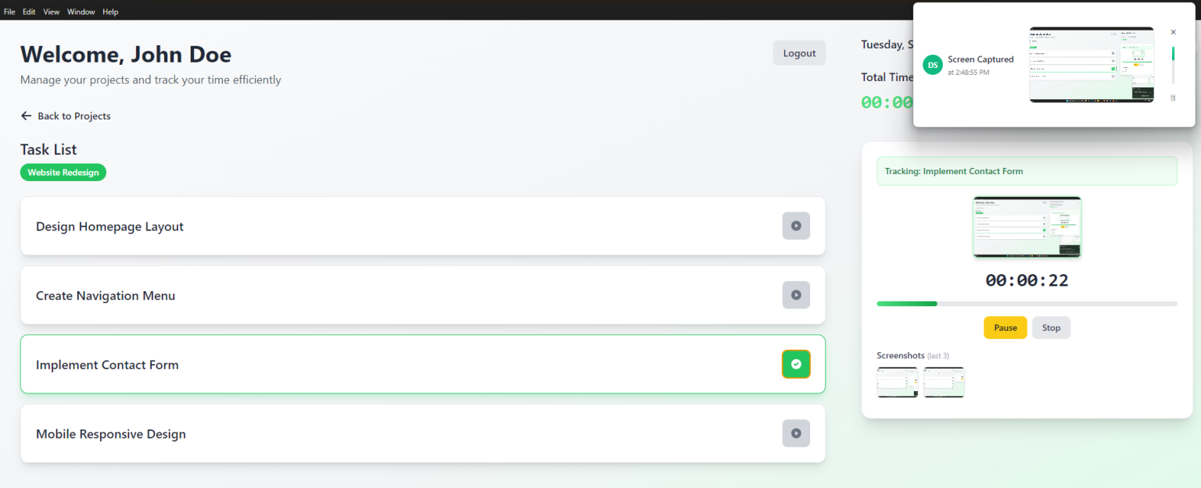The image size is (1201, 488).
Task: Click the back arrow beside Back to Projects
Action: pos(26,116)
